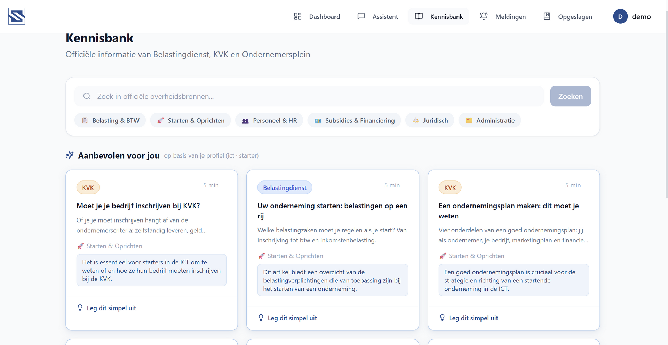Click the 5 min label on the Belastingdienst card
Image resolution: width=668 pixels, height=345 pixels.
[x=392, y=185]
